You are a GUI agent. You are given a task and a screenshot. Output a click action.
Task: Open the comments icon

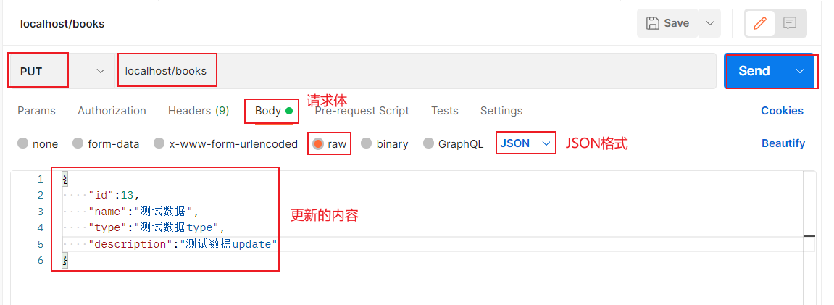790,23
